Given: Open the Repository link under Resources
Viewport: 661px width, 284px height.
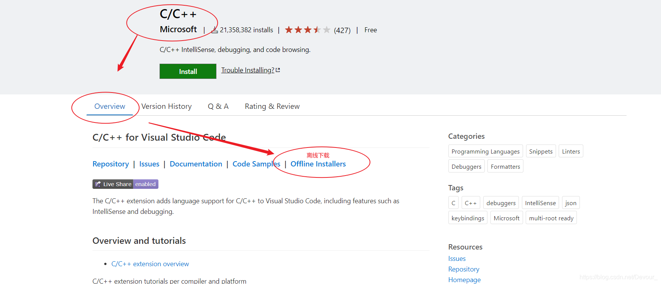Looking at the screenshot, I should pos(464,269).
